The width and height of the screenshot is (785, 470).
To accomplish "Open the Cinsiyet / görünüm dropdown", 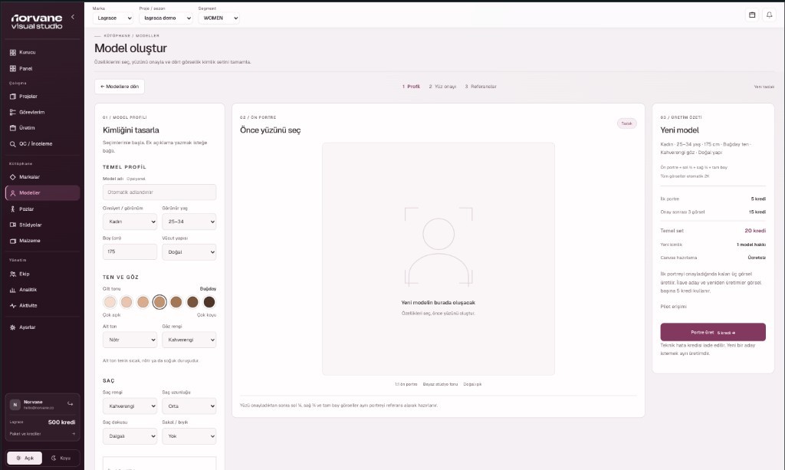I will 130,222.
